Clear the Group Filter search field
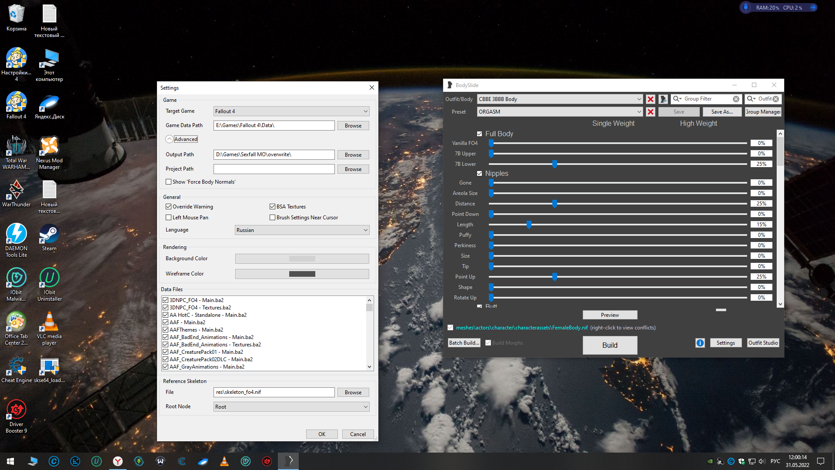The height and width of the screenshot is (470, 835). click(x=736, y=99)
